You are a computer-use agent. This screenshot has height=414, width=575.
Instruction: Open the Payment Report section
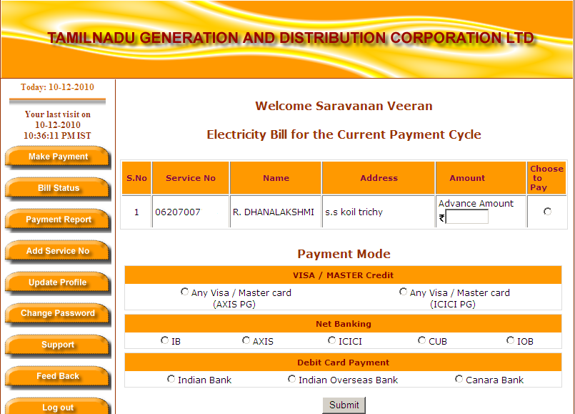(58, 220)
